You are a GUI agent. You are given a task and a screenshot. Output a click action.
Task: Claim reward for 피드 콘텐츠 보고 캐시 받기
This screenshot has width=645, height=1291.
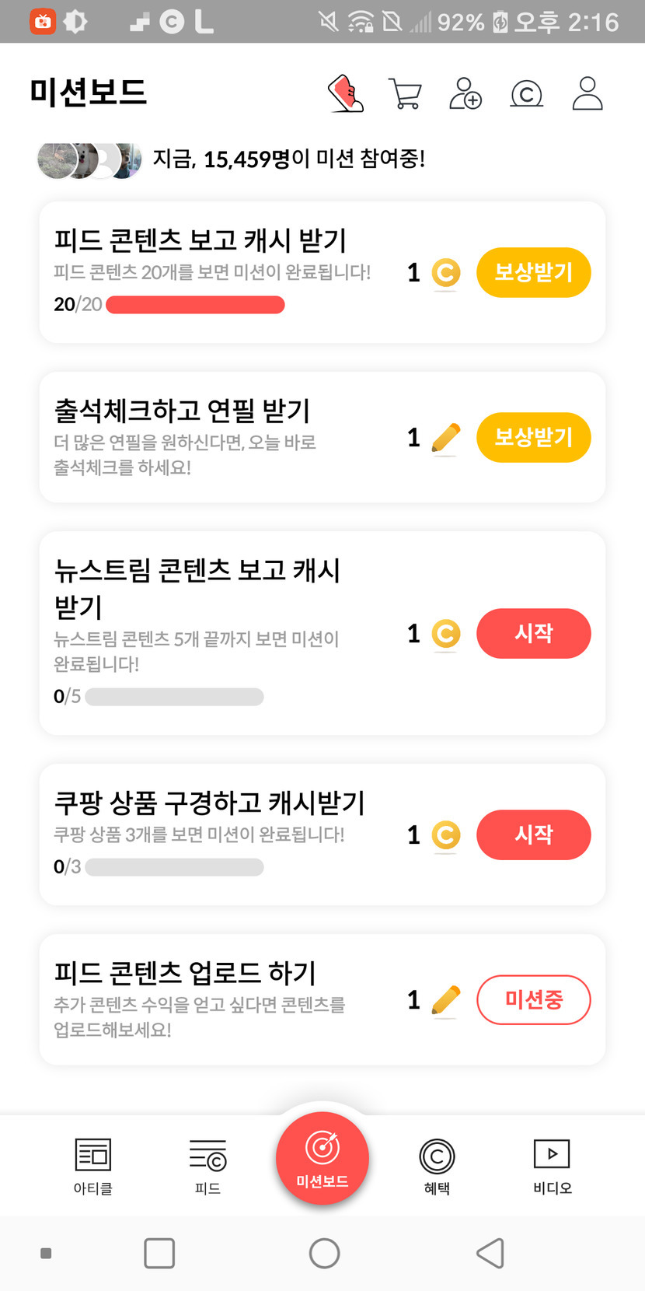[533, 272]
